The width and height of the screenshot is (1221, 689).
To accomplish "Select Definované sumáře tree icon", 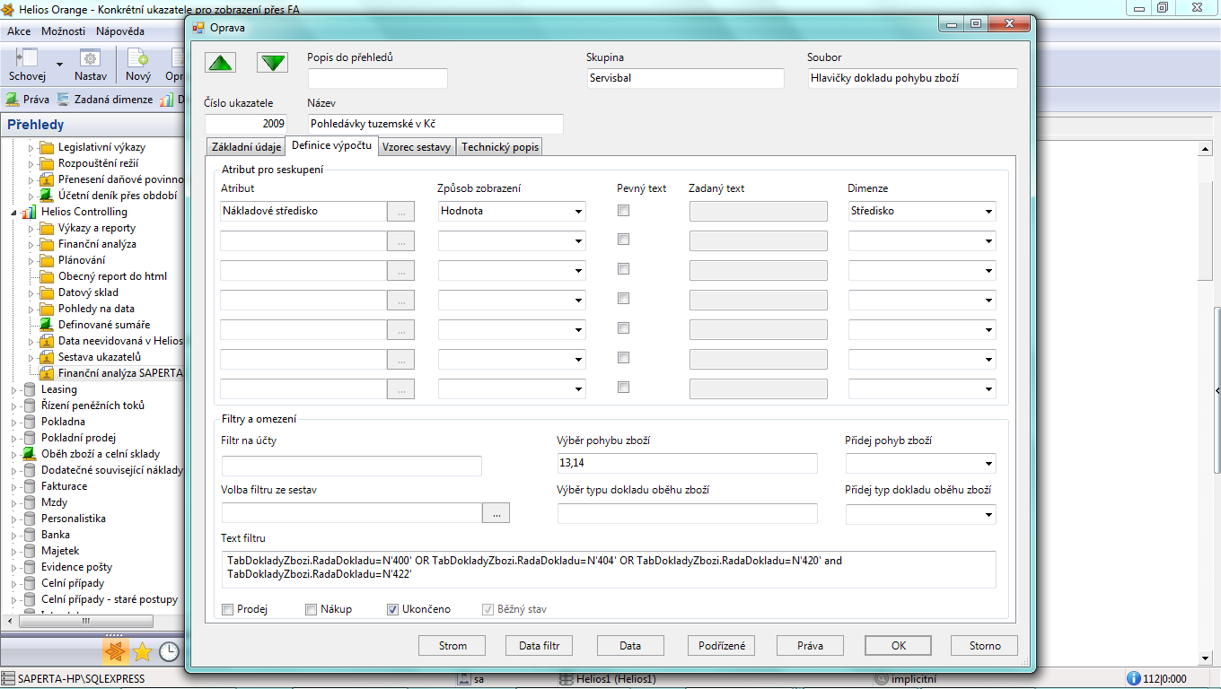I will point(47,325).
